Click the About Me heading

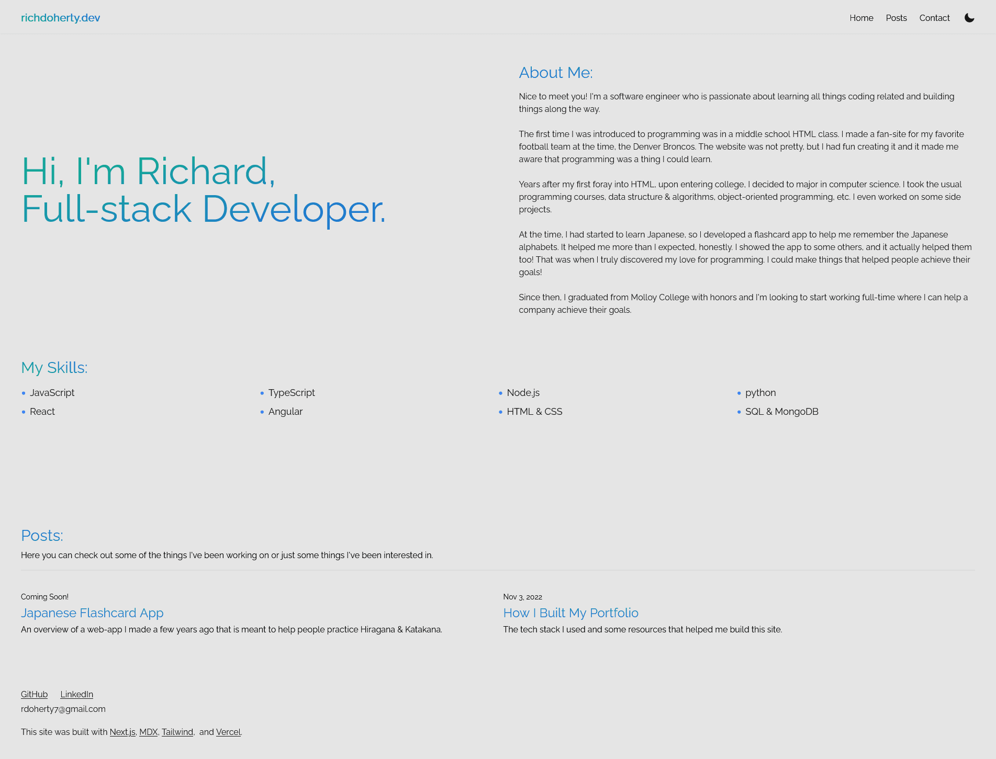pos(555,73)
